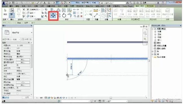Expand the Views tree in project browser
184x105 pixels.
[x=152, y=29]
